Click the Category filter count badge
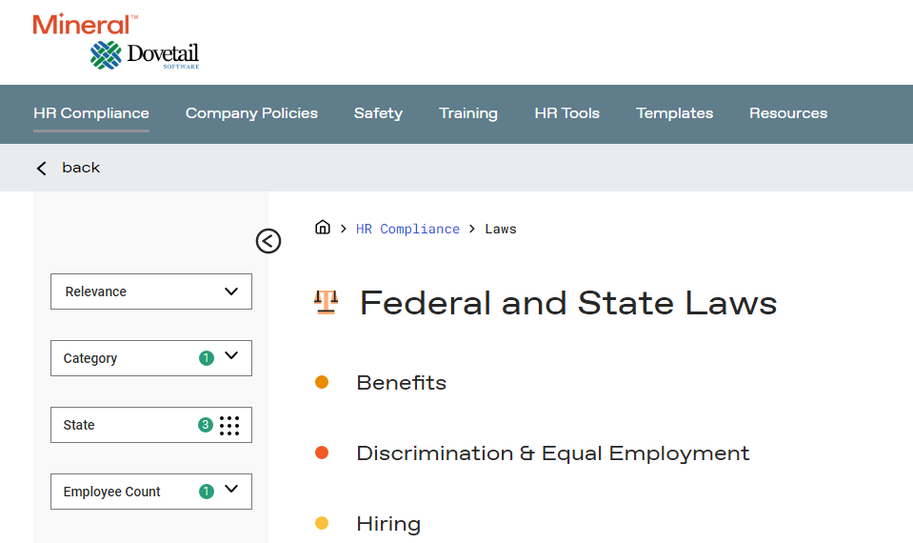 pyautogui.click(x=207, y=358)
